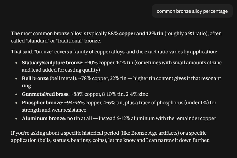Click the "Gunmetal/red brass" bold label
Image resolution: width=237 pixels, height=158 pixels.
(45, 94)
